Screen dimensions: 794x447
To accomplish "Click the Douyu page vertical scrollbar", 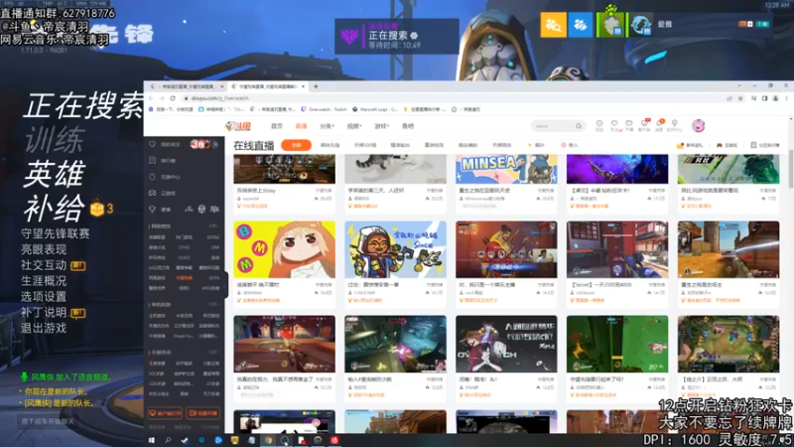I will click(x=790, y=167).
